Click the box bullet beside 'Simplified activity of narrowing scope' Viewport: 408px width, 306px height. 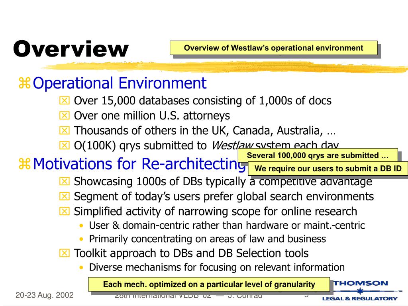(64, 211)
